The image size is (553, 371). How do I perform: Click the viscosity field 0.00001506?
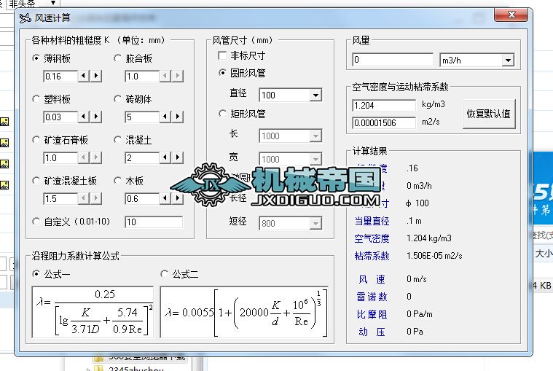coord(384,122)
